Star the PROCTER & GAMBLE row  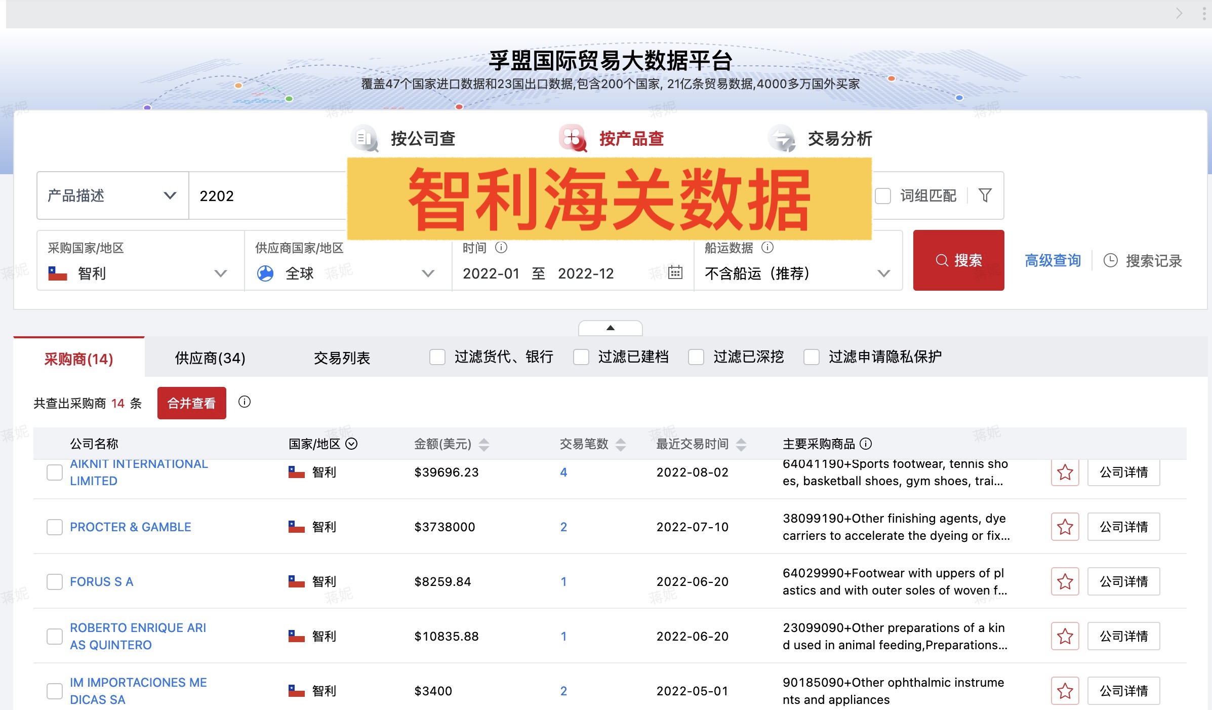click(1065, 527)
